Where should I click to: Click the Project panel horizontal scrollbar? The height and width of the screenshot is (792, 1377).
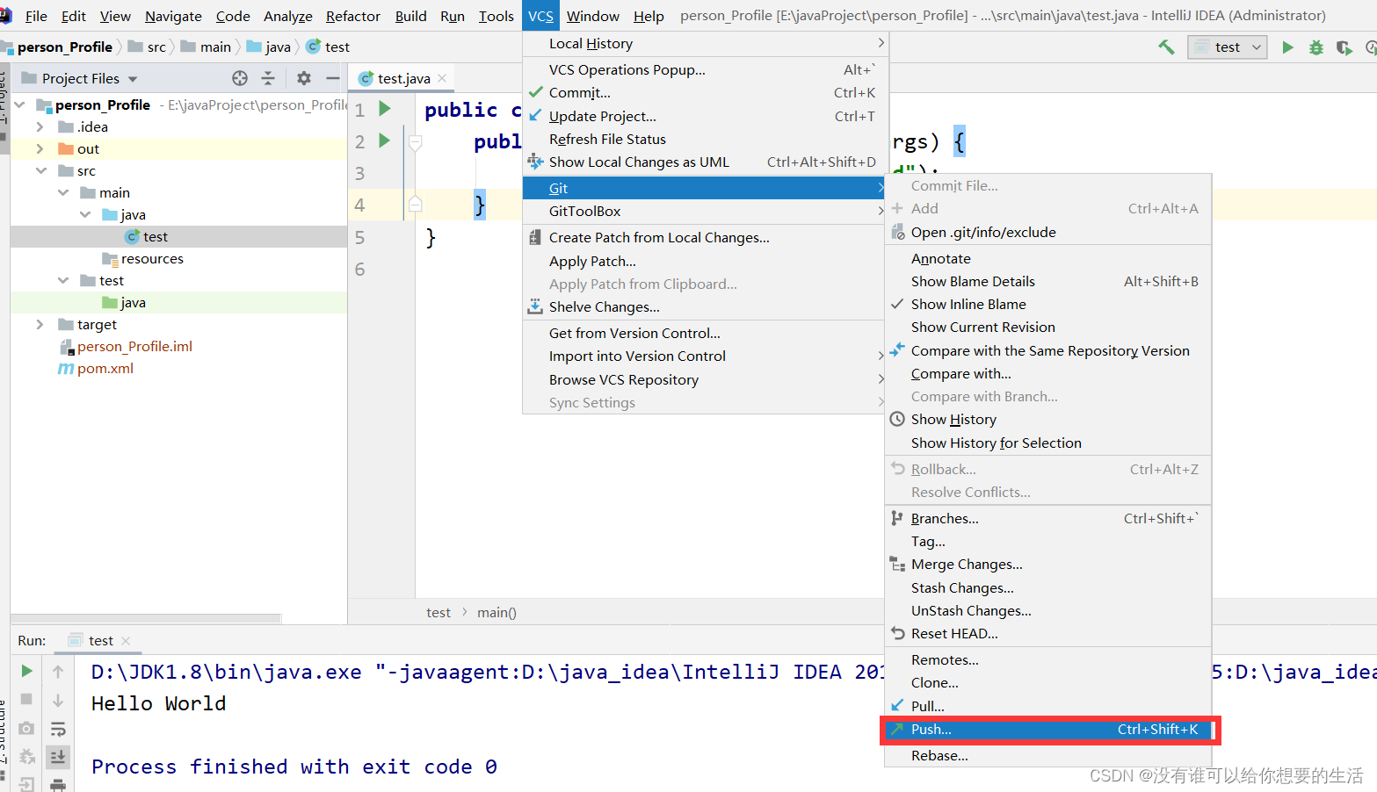[146, 618]
